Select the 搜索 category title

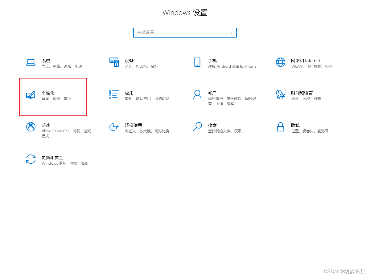point(212,125)
